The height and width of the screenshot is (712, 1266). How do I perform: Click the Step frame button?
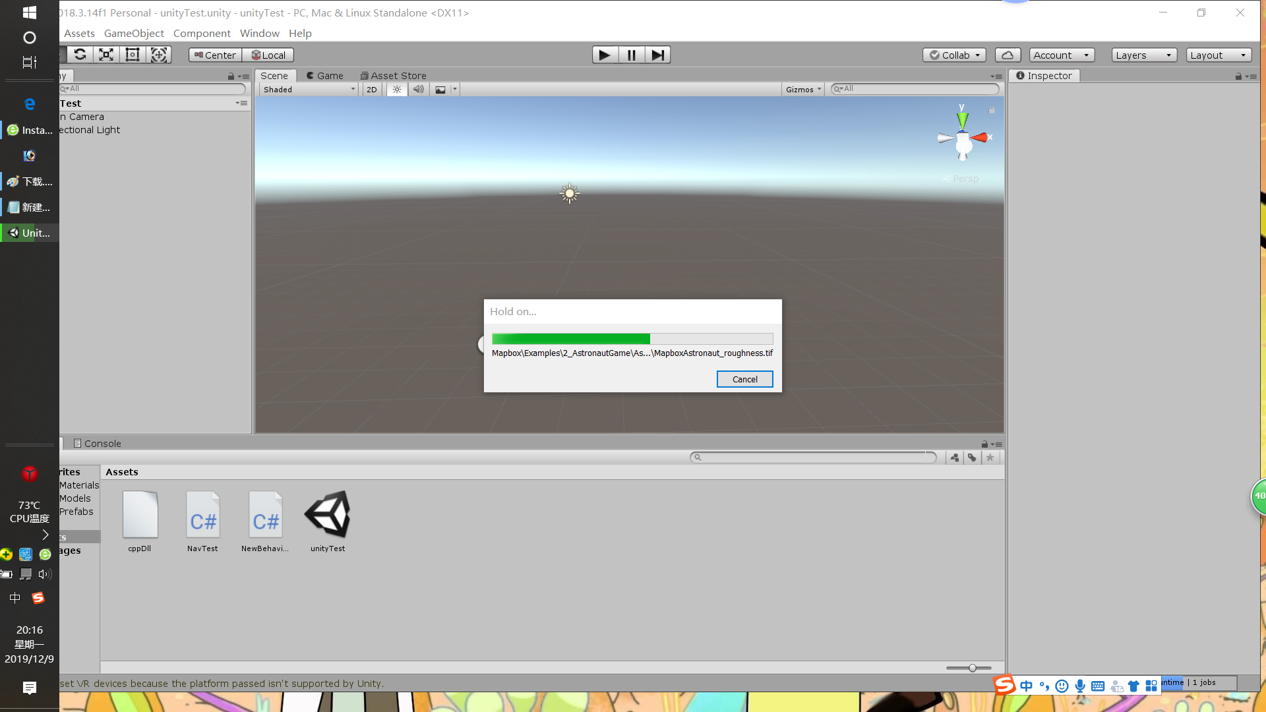(x=657, y=55)
